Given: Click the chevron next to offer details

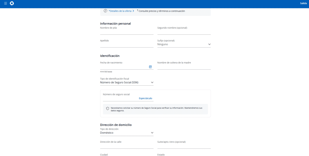Looking at the screenshot, I should (133, 11).
